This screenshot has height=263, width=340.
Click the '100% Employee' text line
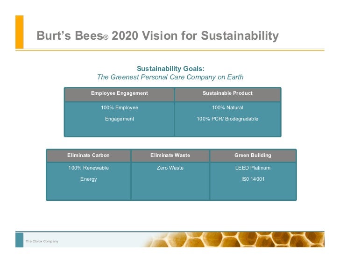[x=120, y=108]
